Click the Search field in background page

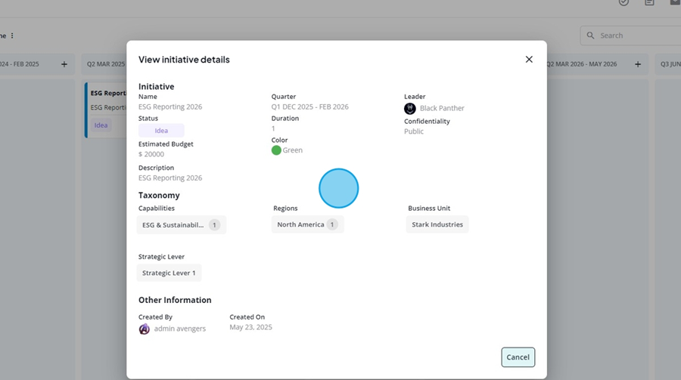point(630,36)
